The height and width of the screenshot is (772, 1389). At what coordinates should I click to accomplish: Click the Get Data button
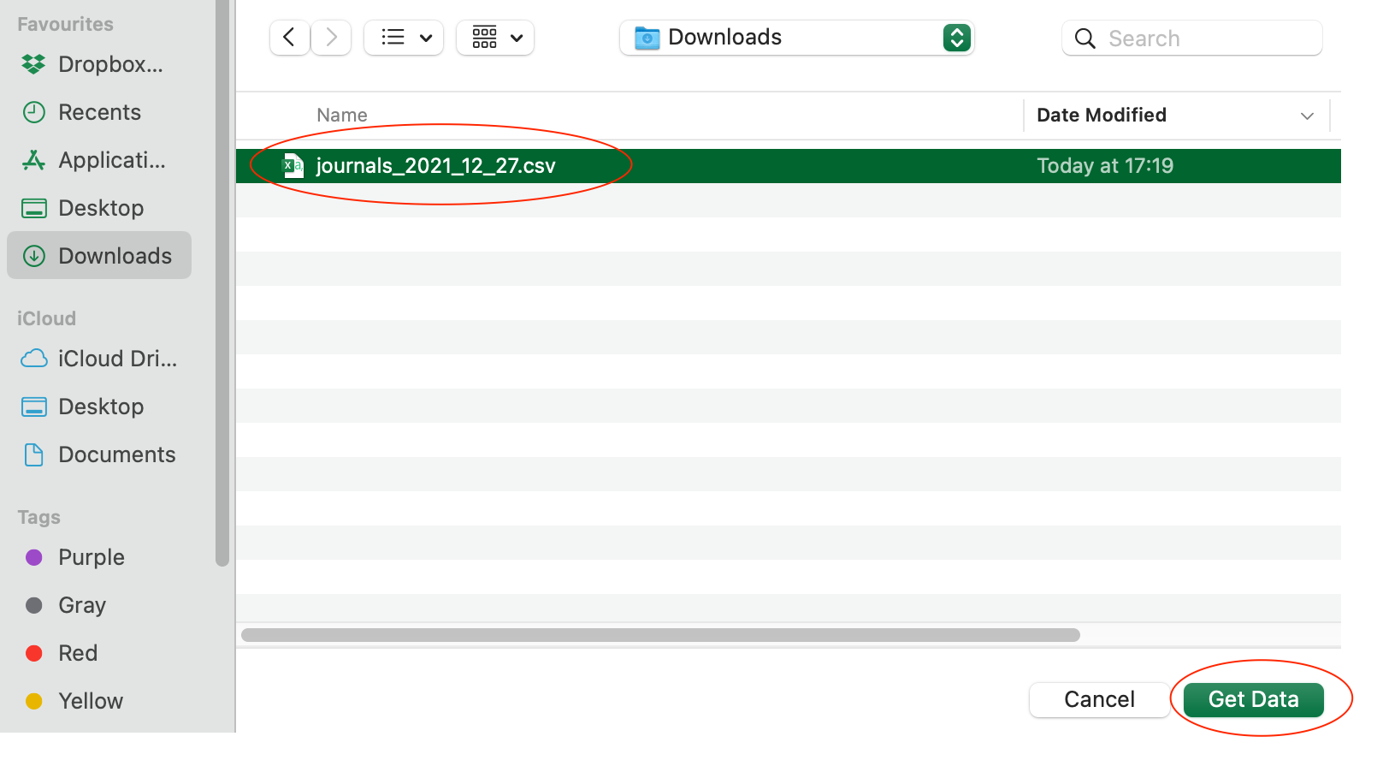coord(1253,699)
